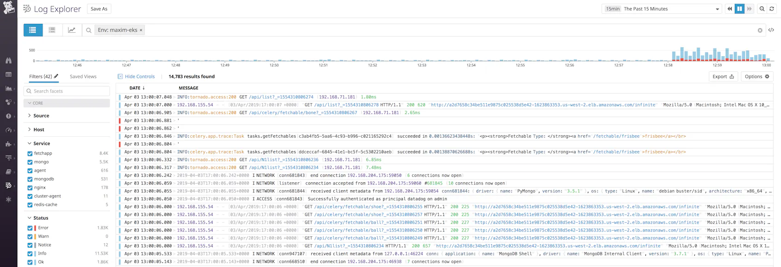Viewport: 781px width, 267px height.
Task: Toggle raw query code view icon
Action: 771,30
